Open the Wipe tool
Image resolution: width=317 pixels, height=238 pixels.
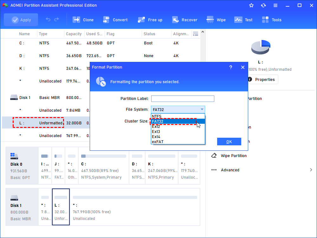[216, 20]
